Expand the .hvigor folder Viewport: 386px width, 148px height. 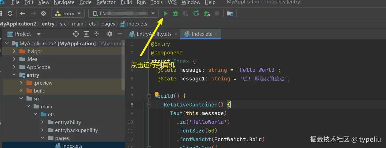coord(14,51)
